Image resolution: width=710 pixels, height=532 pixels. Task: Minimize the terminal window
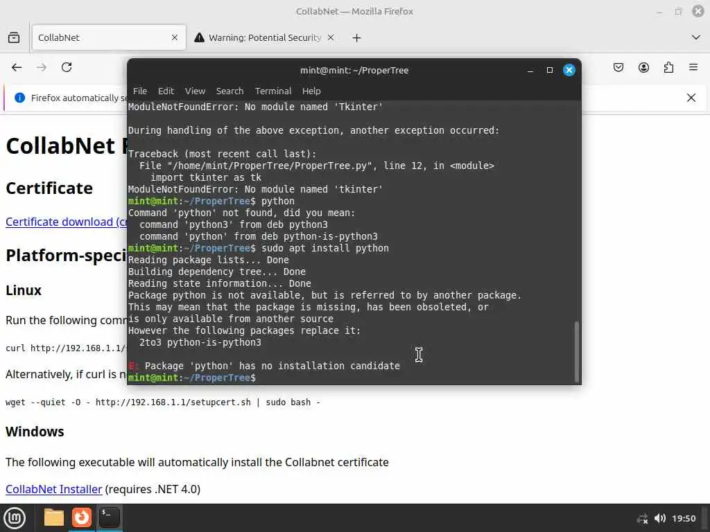[x=530, y=70]
